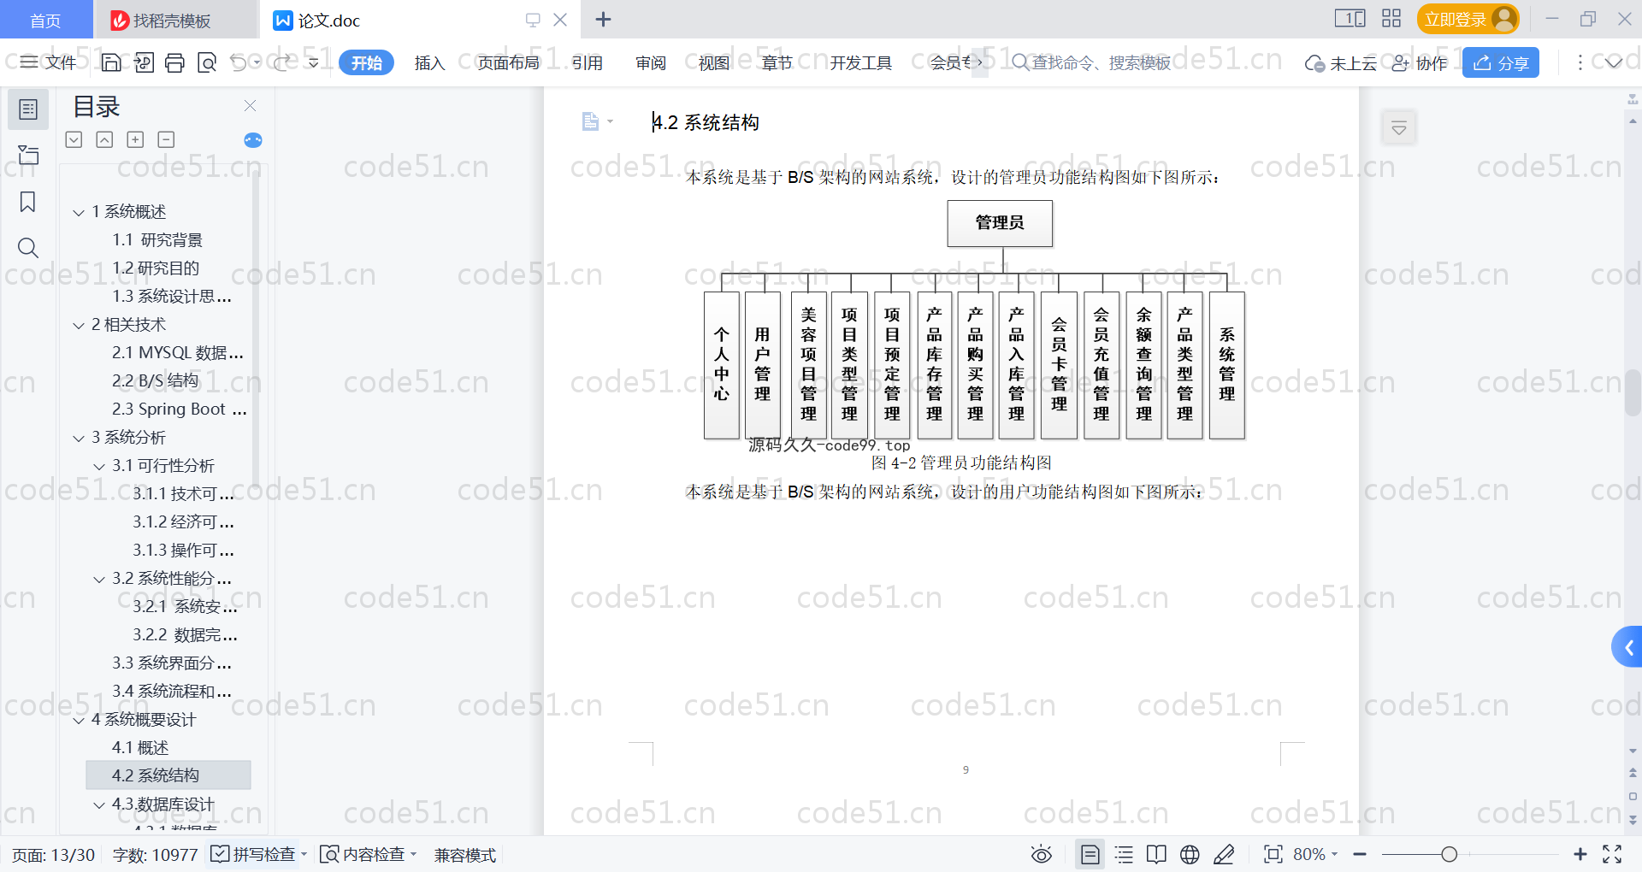Click the 页面: 13/30 page indicator
1642x872 pixels.
pos(53,855)
